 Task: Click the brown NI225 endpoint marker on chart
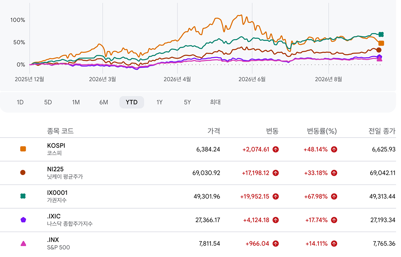(x=379, y=50)
